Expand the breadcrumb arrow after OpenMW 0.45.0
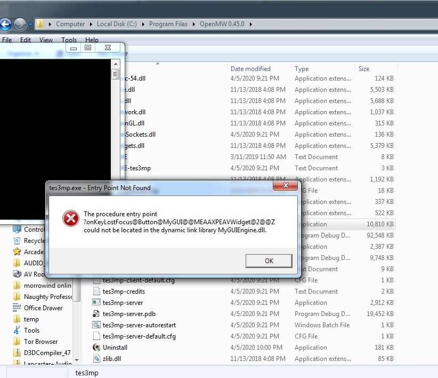438x378 pixels. 251,24
